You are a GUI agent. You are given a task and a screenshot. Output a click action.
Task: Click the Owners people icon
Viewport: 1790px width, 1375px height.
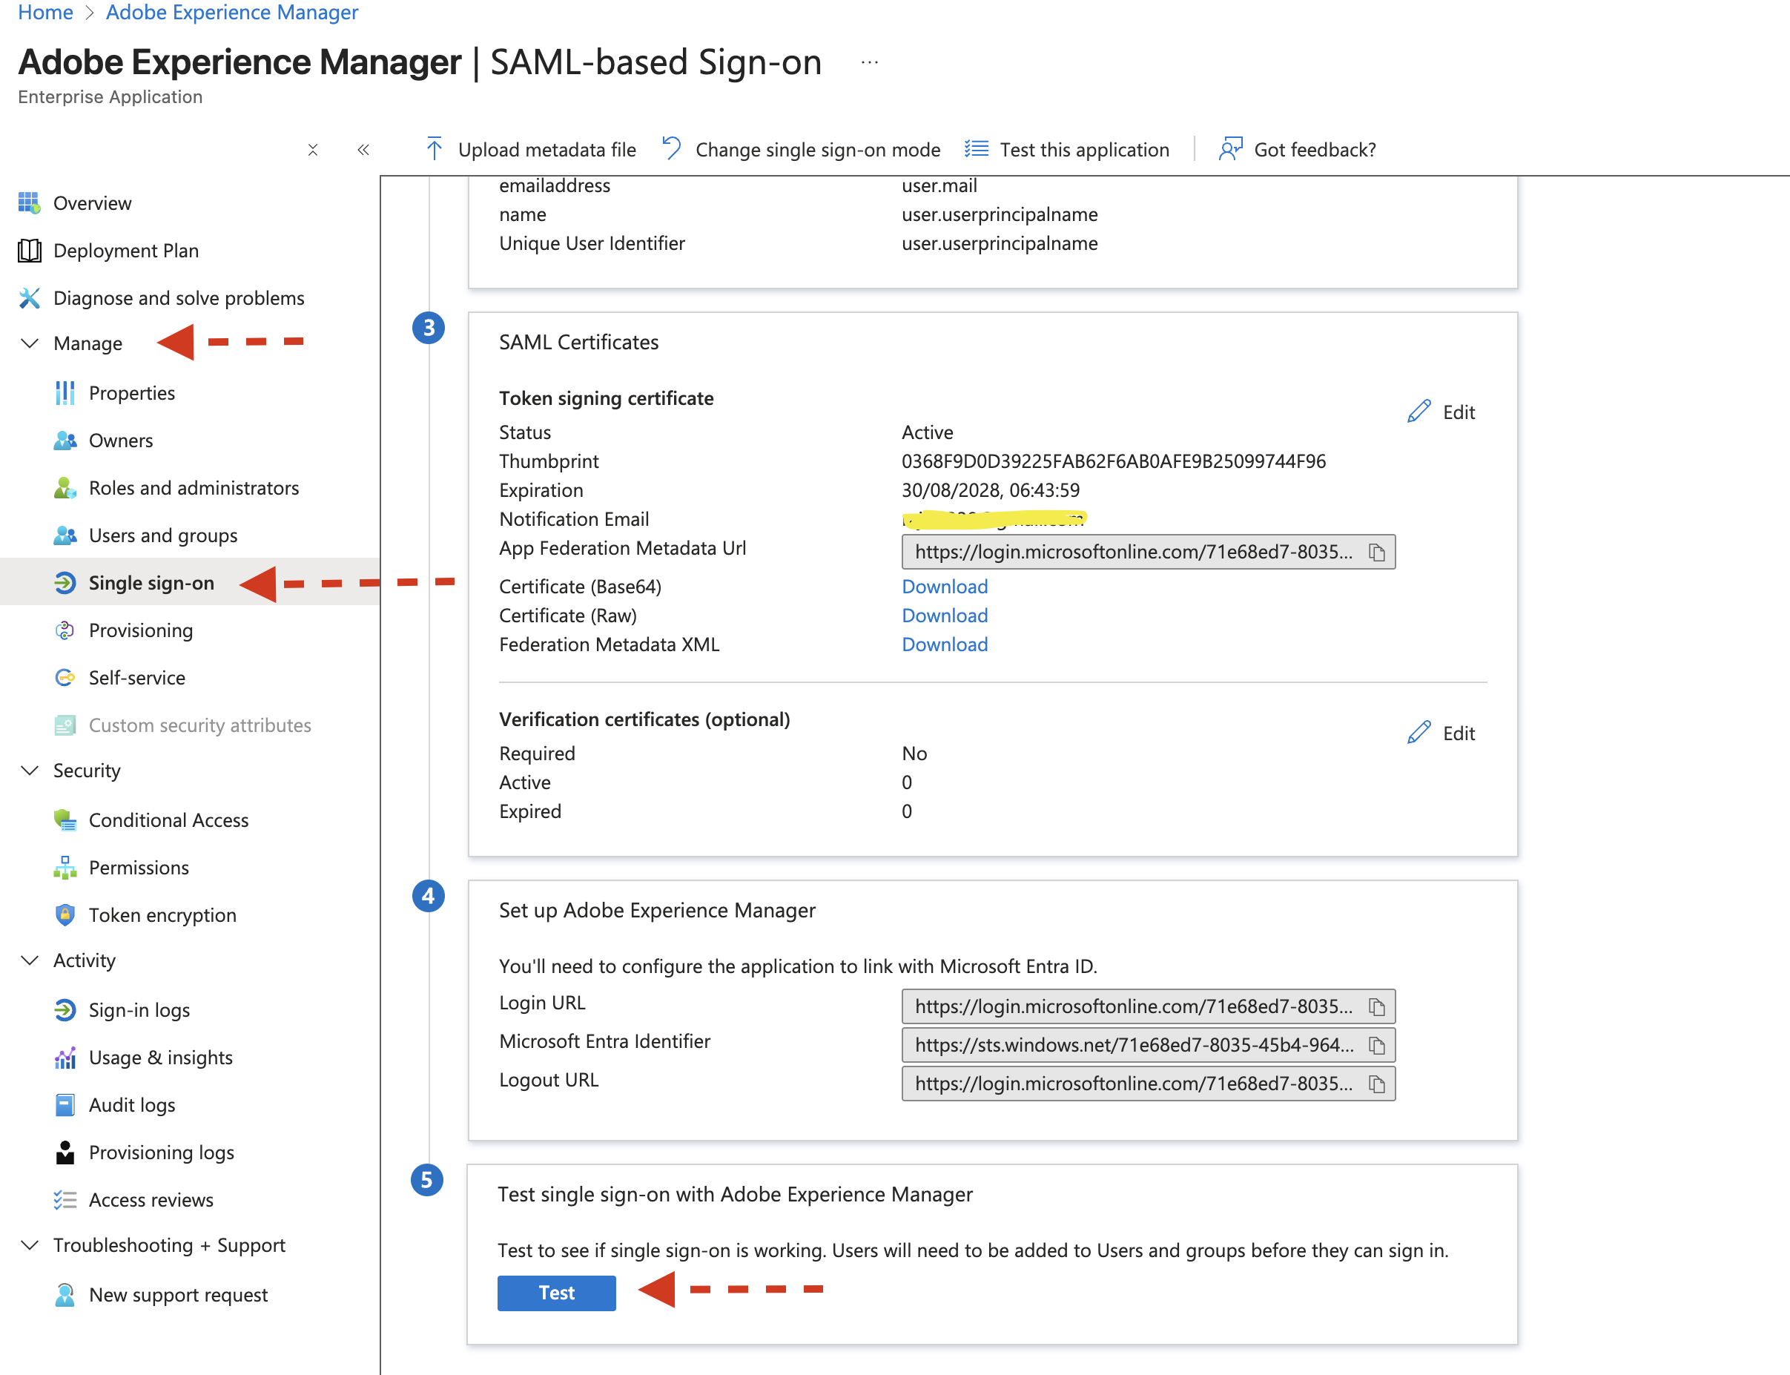point(65,441)
